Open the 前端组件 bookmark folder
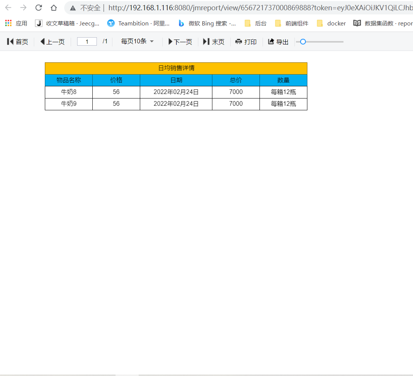The width and height of the screenshot is (413, 376). (291, 24)
